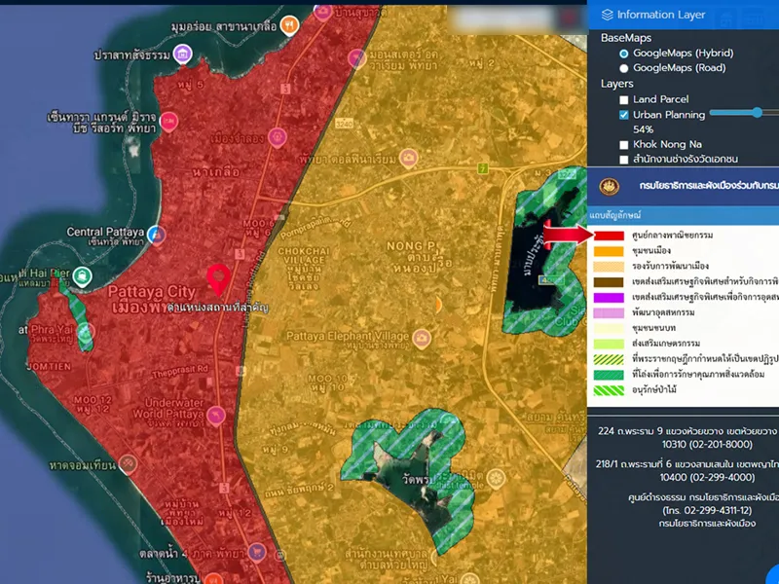Screen dimensions: 779x584
Task: Click the Pattaya Dolphinarium camera marker
Action: 410,157
